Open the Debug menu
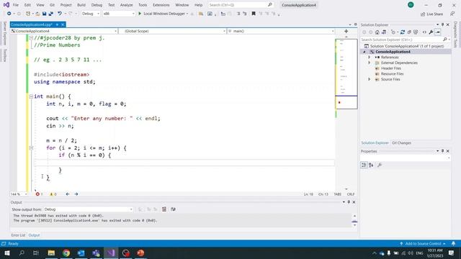This screenshot has width=461, height=259. [x=97, y=5]
